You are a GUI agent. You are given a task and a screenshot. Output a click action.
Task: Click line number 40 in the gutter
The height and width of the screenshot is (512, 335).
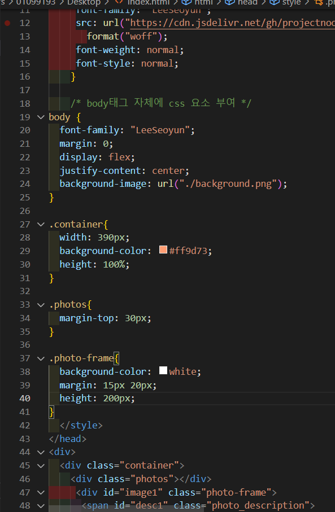(25, 399)
